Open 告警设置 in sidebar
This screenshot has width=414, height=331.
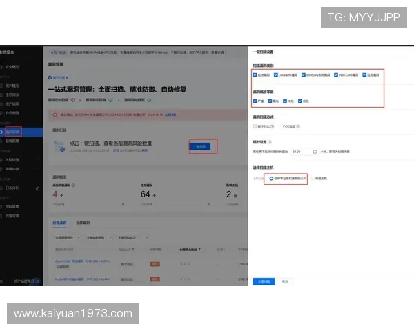tap(12, 216)
